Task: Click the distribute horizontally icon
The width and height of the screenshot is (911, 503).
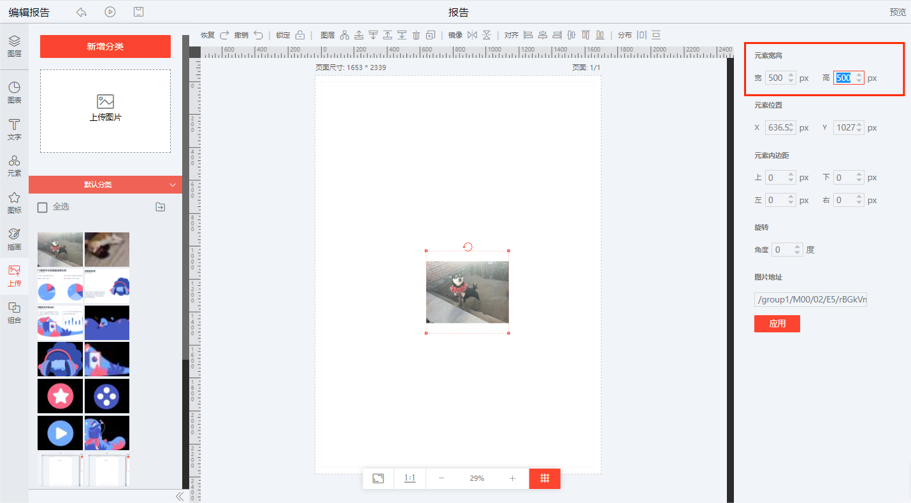Action: click(x=642, y=35)
